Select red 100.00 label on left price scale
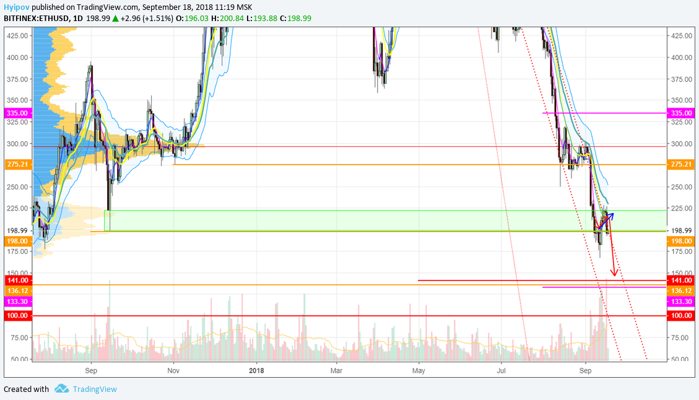Image resolution: width=699 pixels, height=400 pixels. [17, 316]
